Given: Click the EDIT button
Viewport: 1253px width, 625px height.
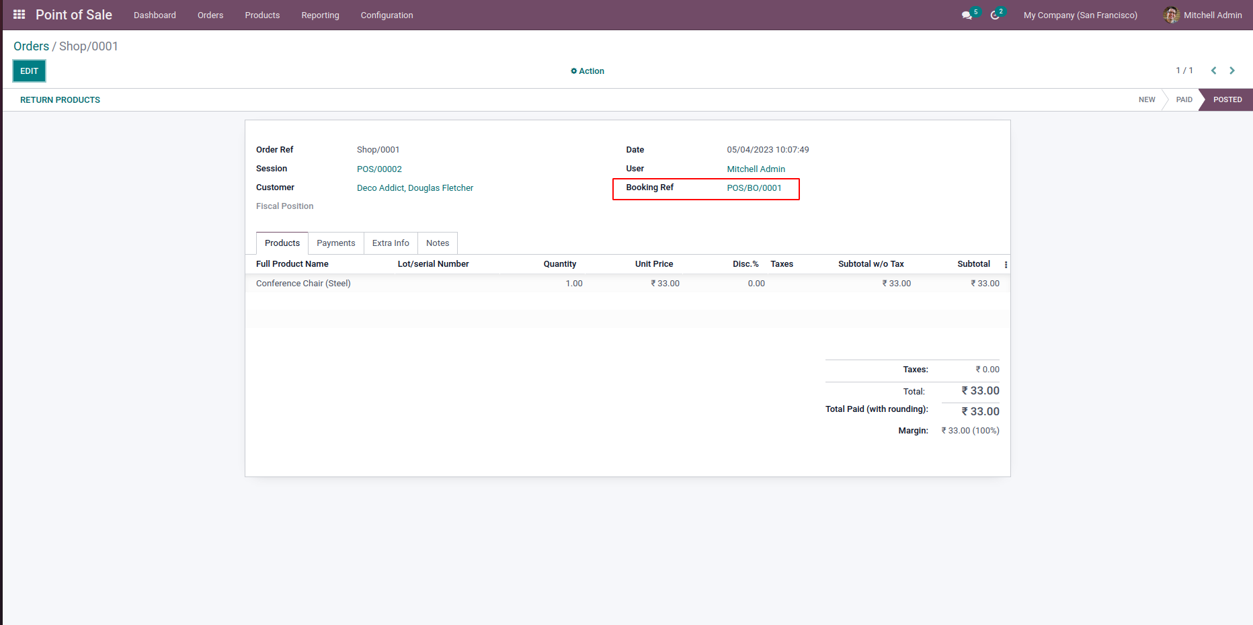Looking at the screenshot, I should tap(30, 71).
